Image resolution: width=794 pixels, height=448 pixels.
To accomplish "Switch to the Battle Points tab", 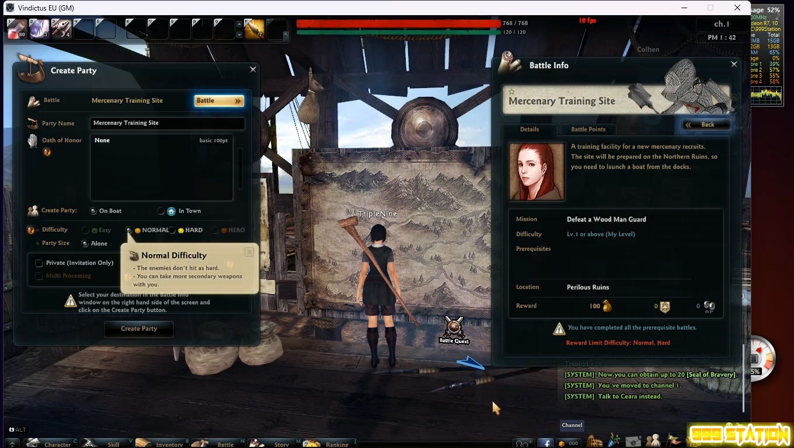I will (588, 129).
